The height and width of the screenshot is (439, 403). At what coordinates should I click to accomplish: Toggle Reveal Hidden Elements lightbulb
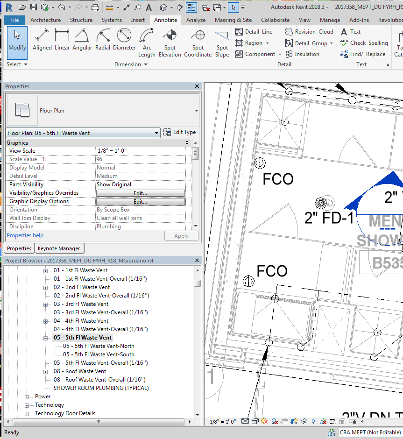[x=313, y=421]
